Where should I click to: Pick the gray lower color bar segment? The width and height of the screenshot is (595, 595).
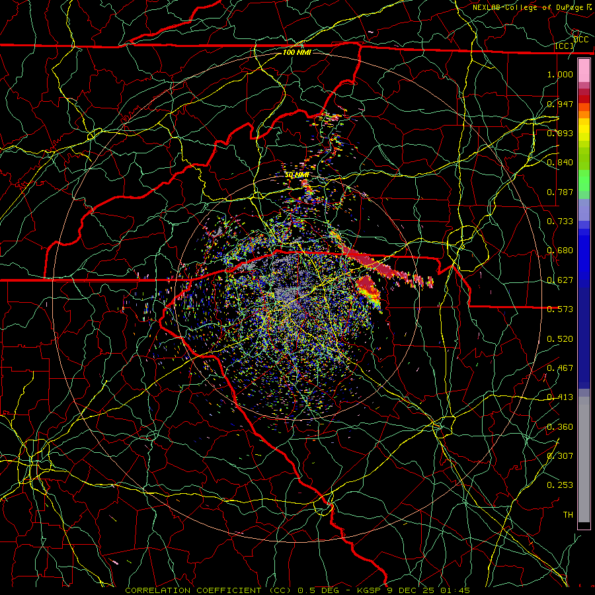(x=584, y=459)
